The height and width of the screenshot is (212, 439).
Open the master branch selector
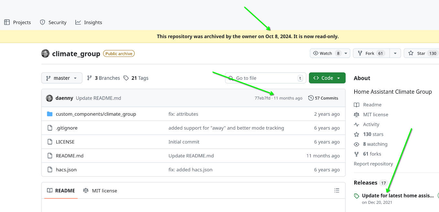pos(62,78)
